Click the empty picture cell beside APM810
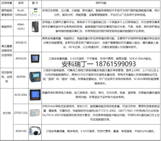 tap(35, 44)
